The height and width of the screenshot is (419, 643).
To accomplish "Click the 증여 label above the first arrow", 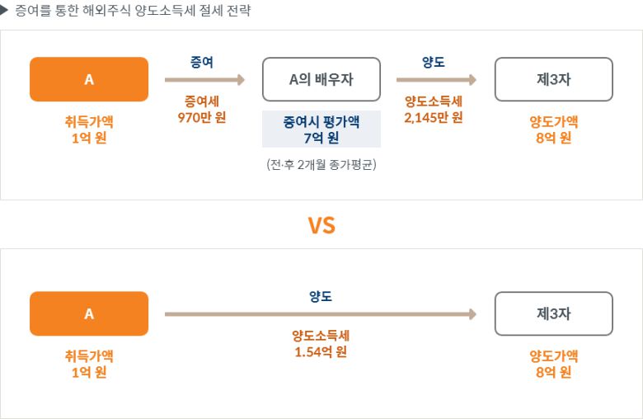I will pos(202,61).
